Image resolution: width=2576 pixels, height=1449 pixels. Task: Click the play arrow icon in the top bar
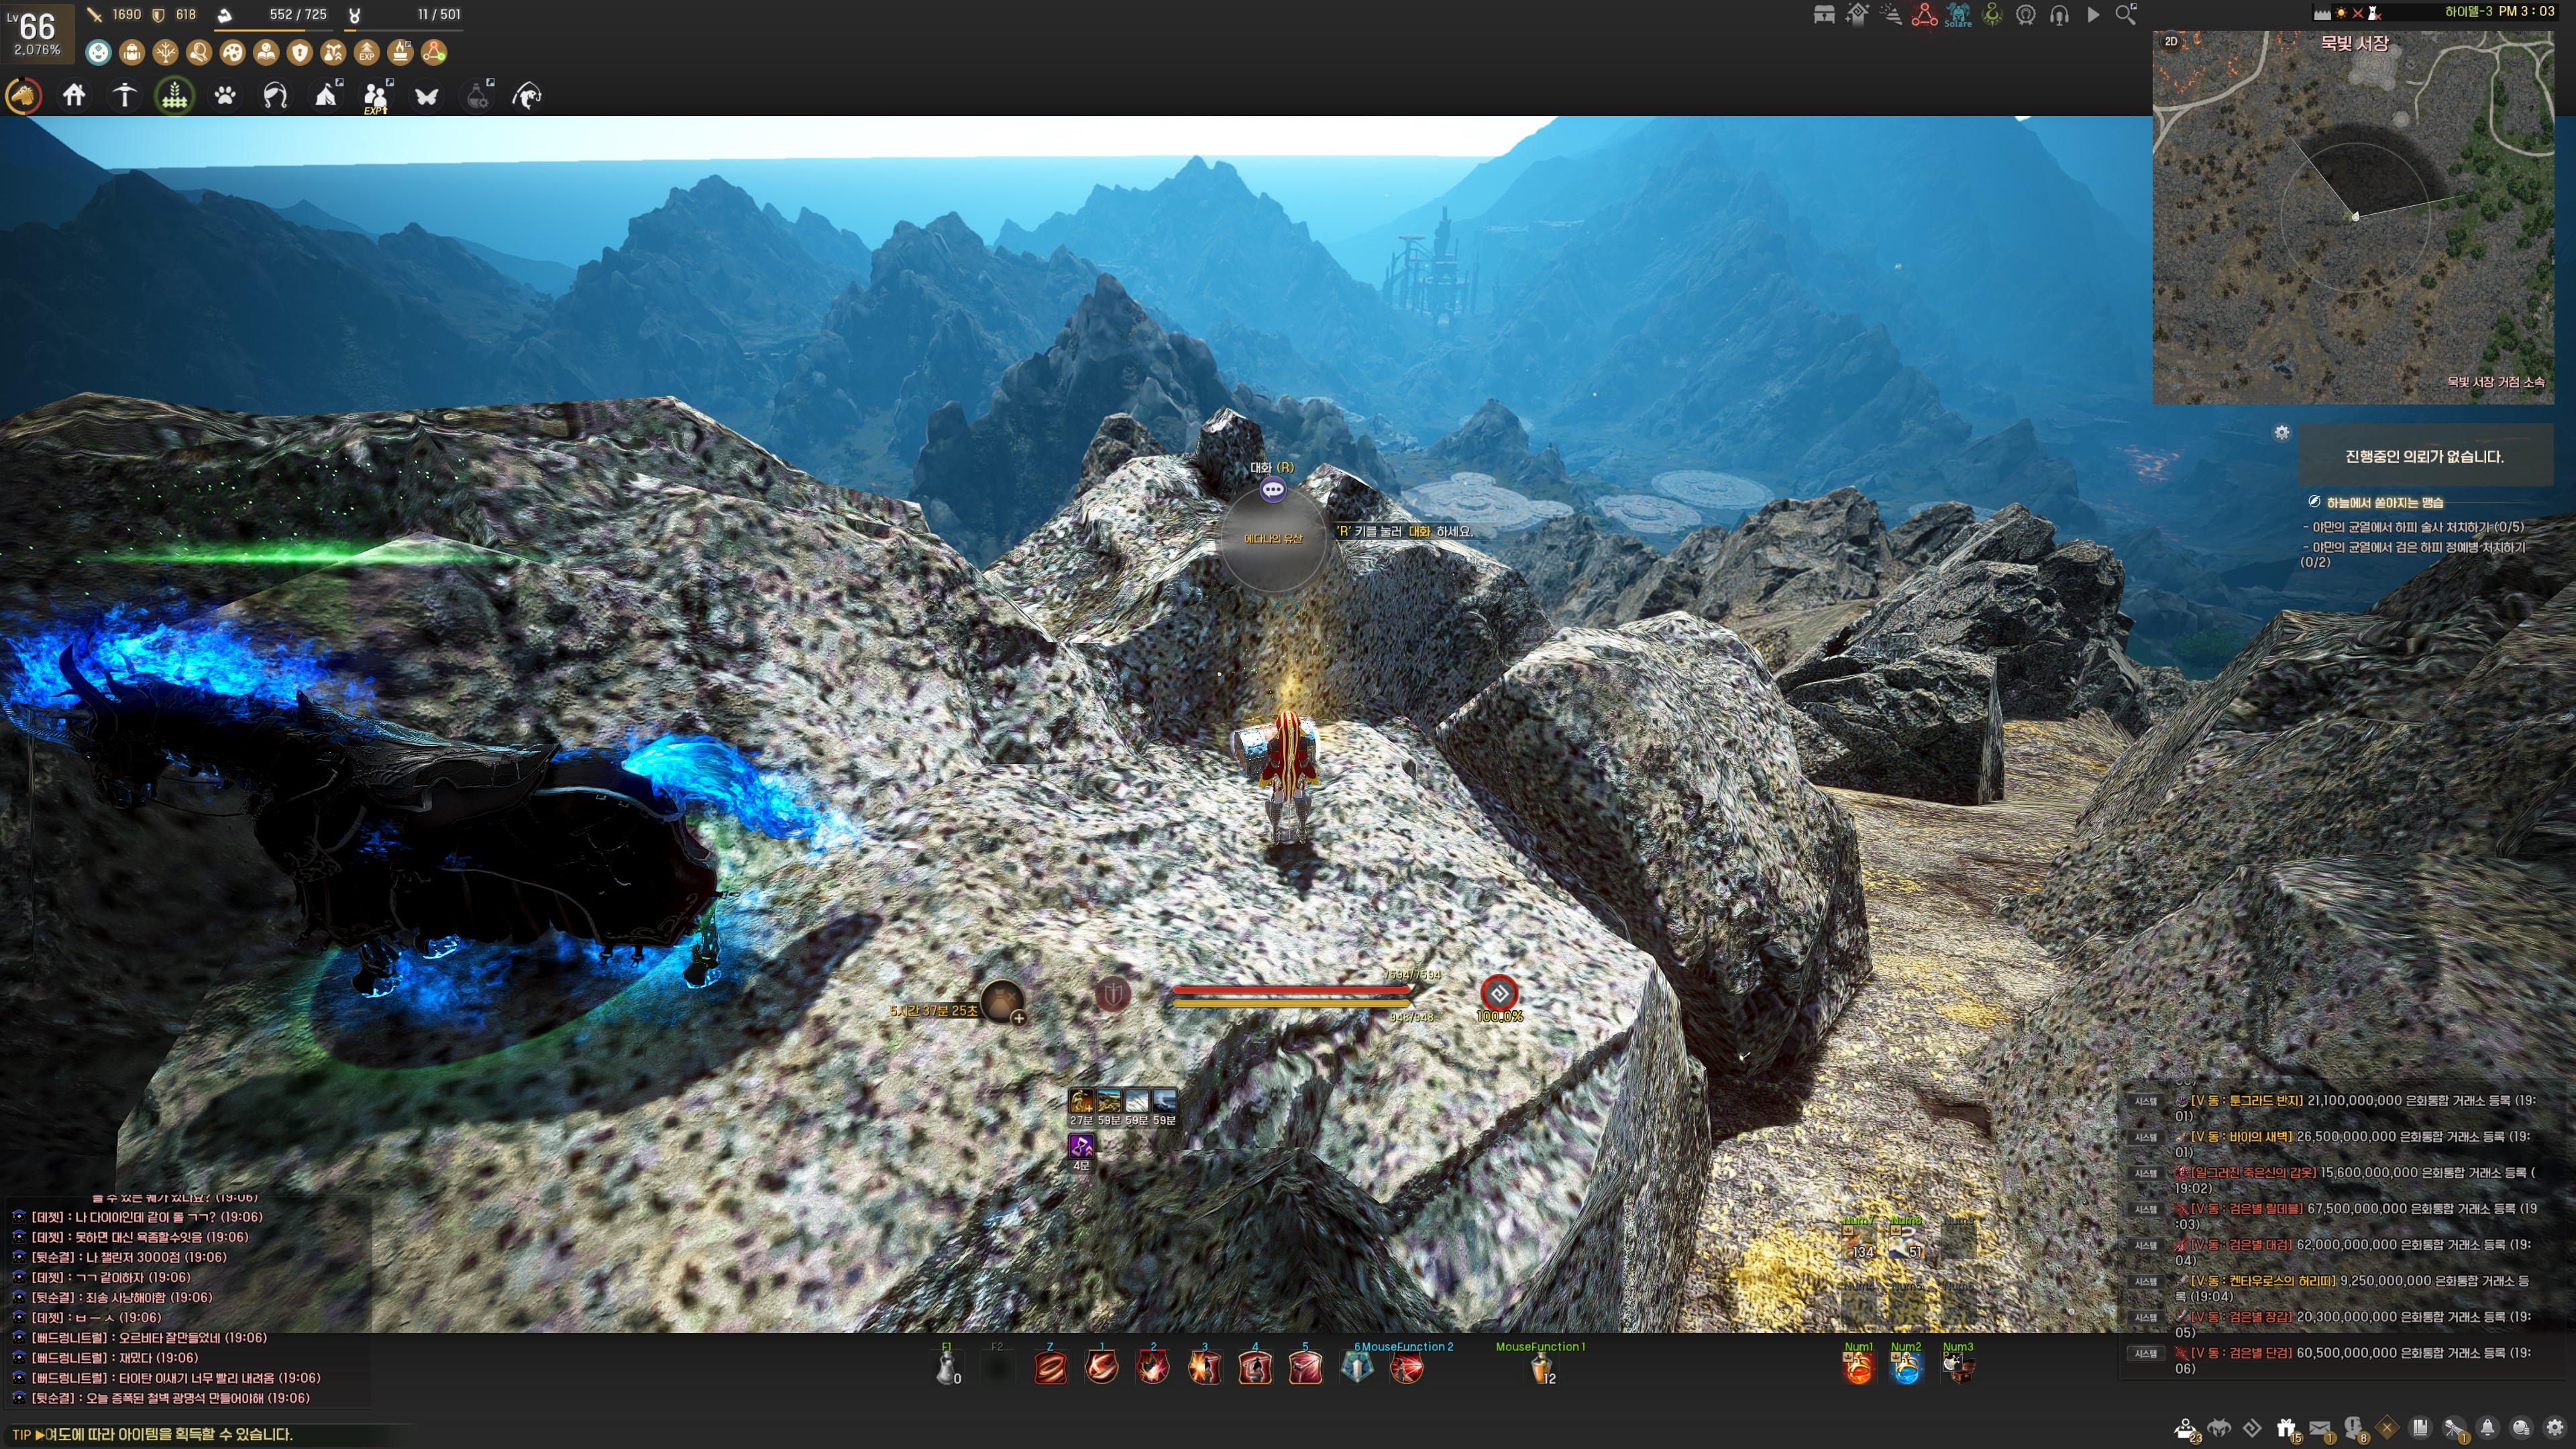point(2093,15)
